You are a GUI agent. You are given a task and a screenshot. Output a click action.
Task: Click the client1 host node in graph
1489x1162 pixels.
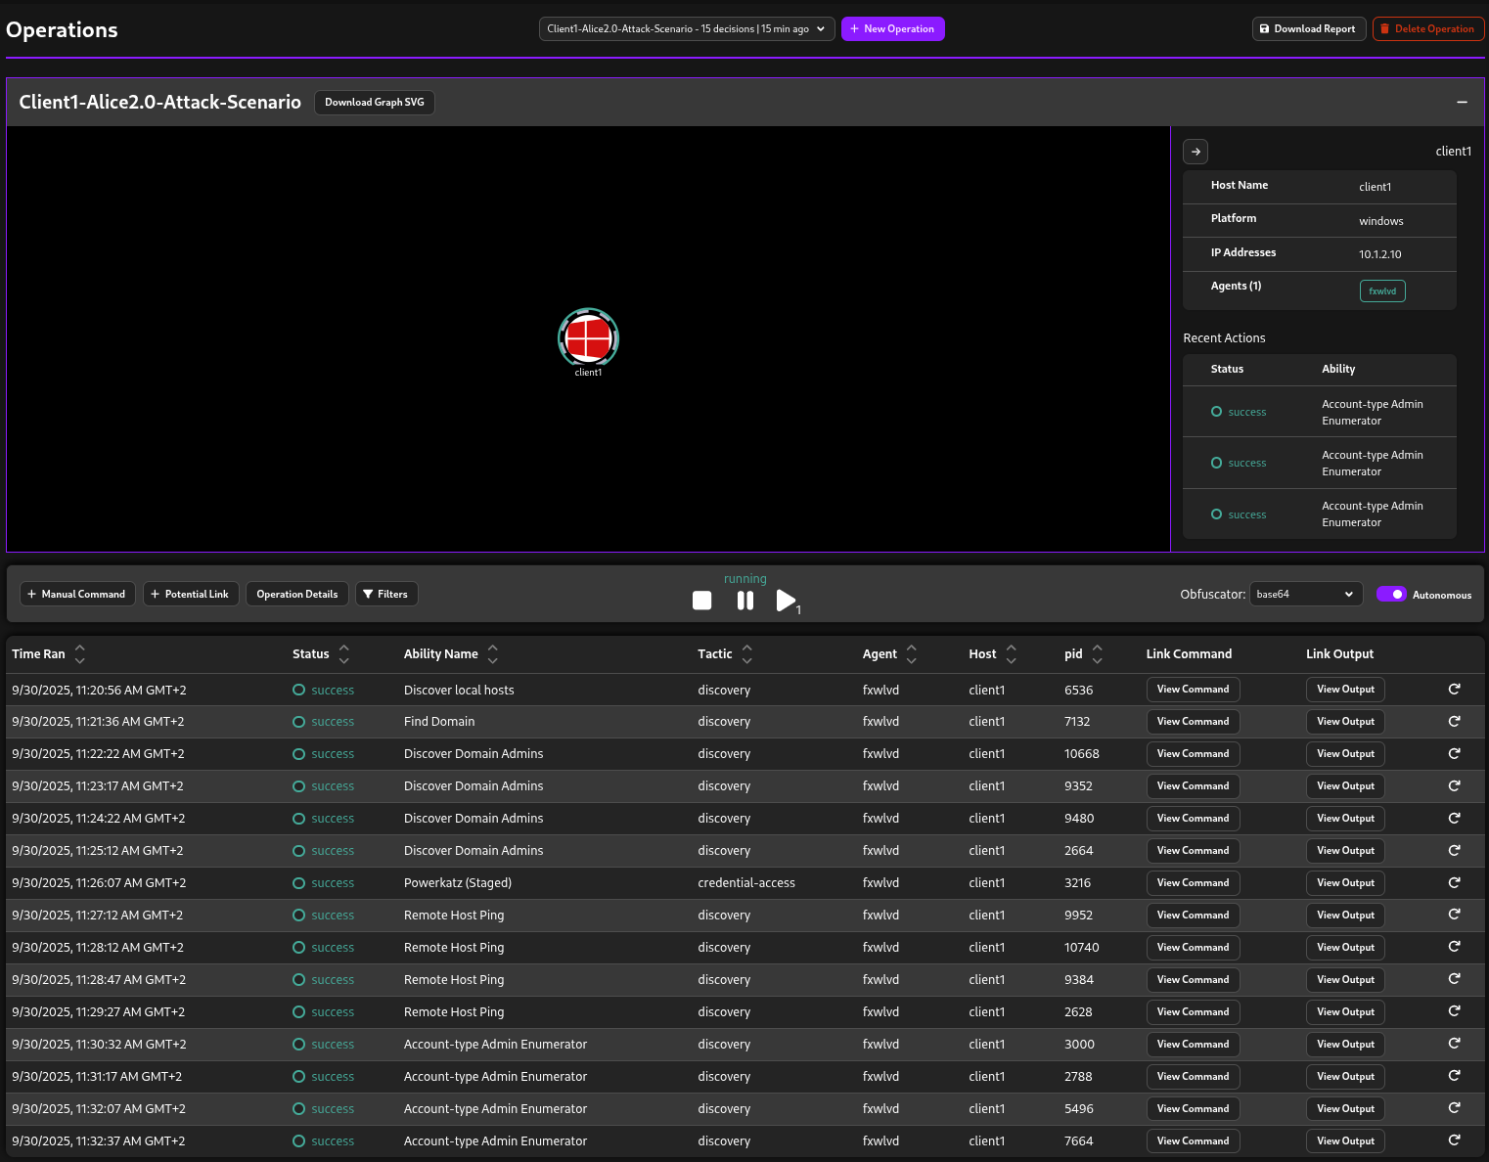588,337
